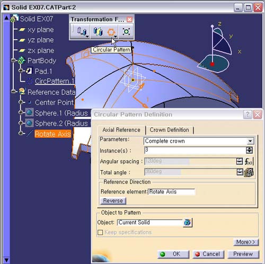This screenshot has height=264, width=265.
Task: Collapse the PartBody tree node
Action: tap(13, 60)
